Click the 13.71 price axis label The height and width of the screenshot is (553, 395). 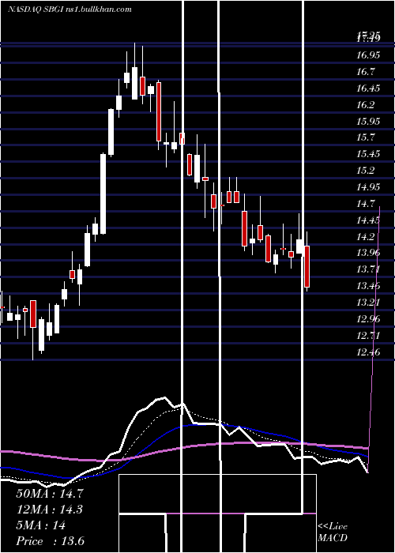click(368, 269)
